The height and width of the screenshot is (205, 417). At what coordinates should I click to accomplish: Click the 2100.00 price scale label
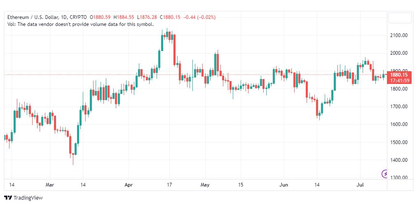click(x=398, y=35)
